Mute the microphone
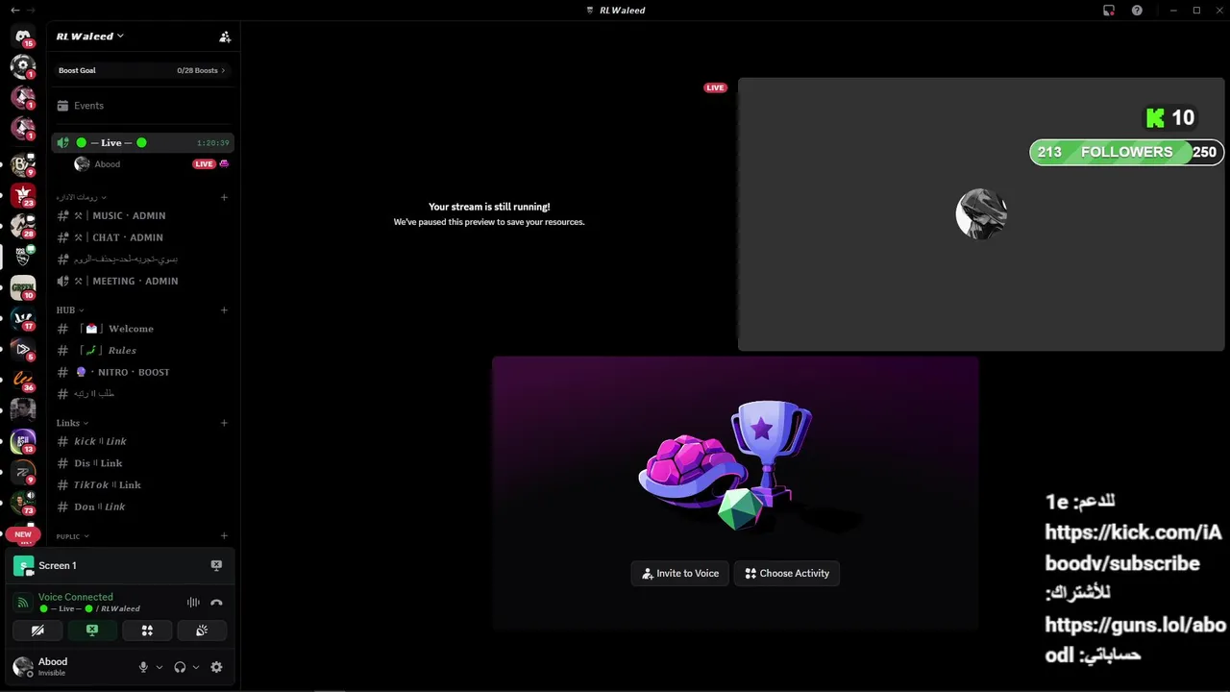 coord(144,667)
